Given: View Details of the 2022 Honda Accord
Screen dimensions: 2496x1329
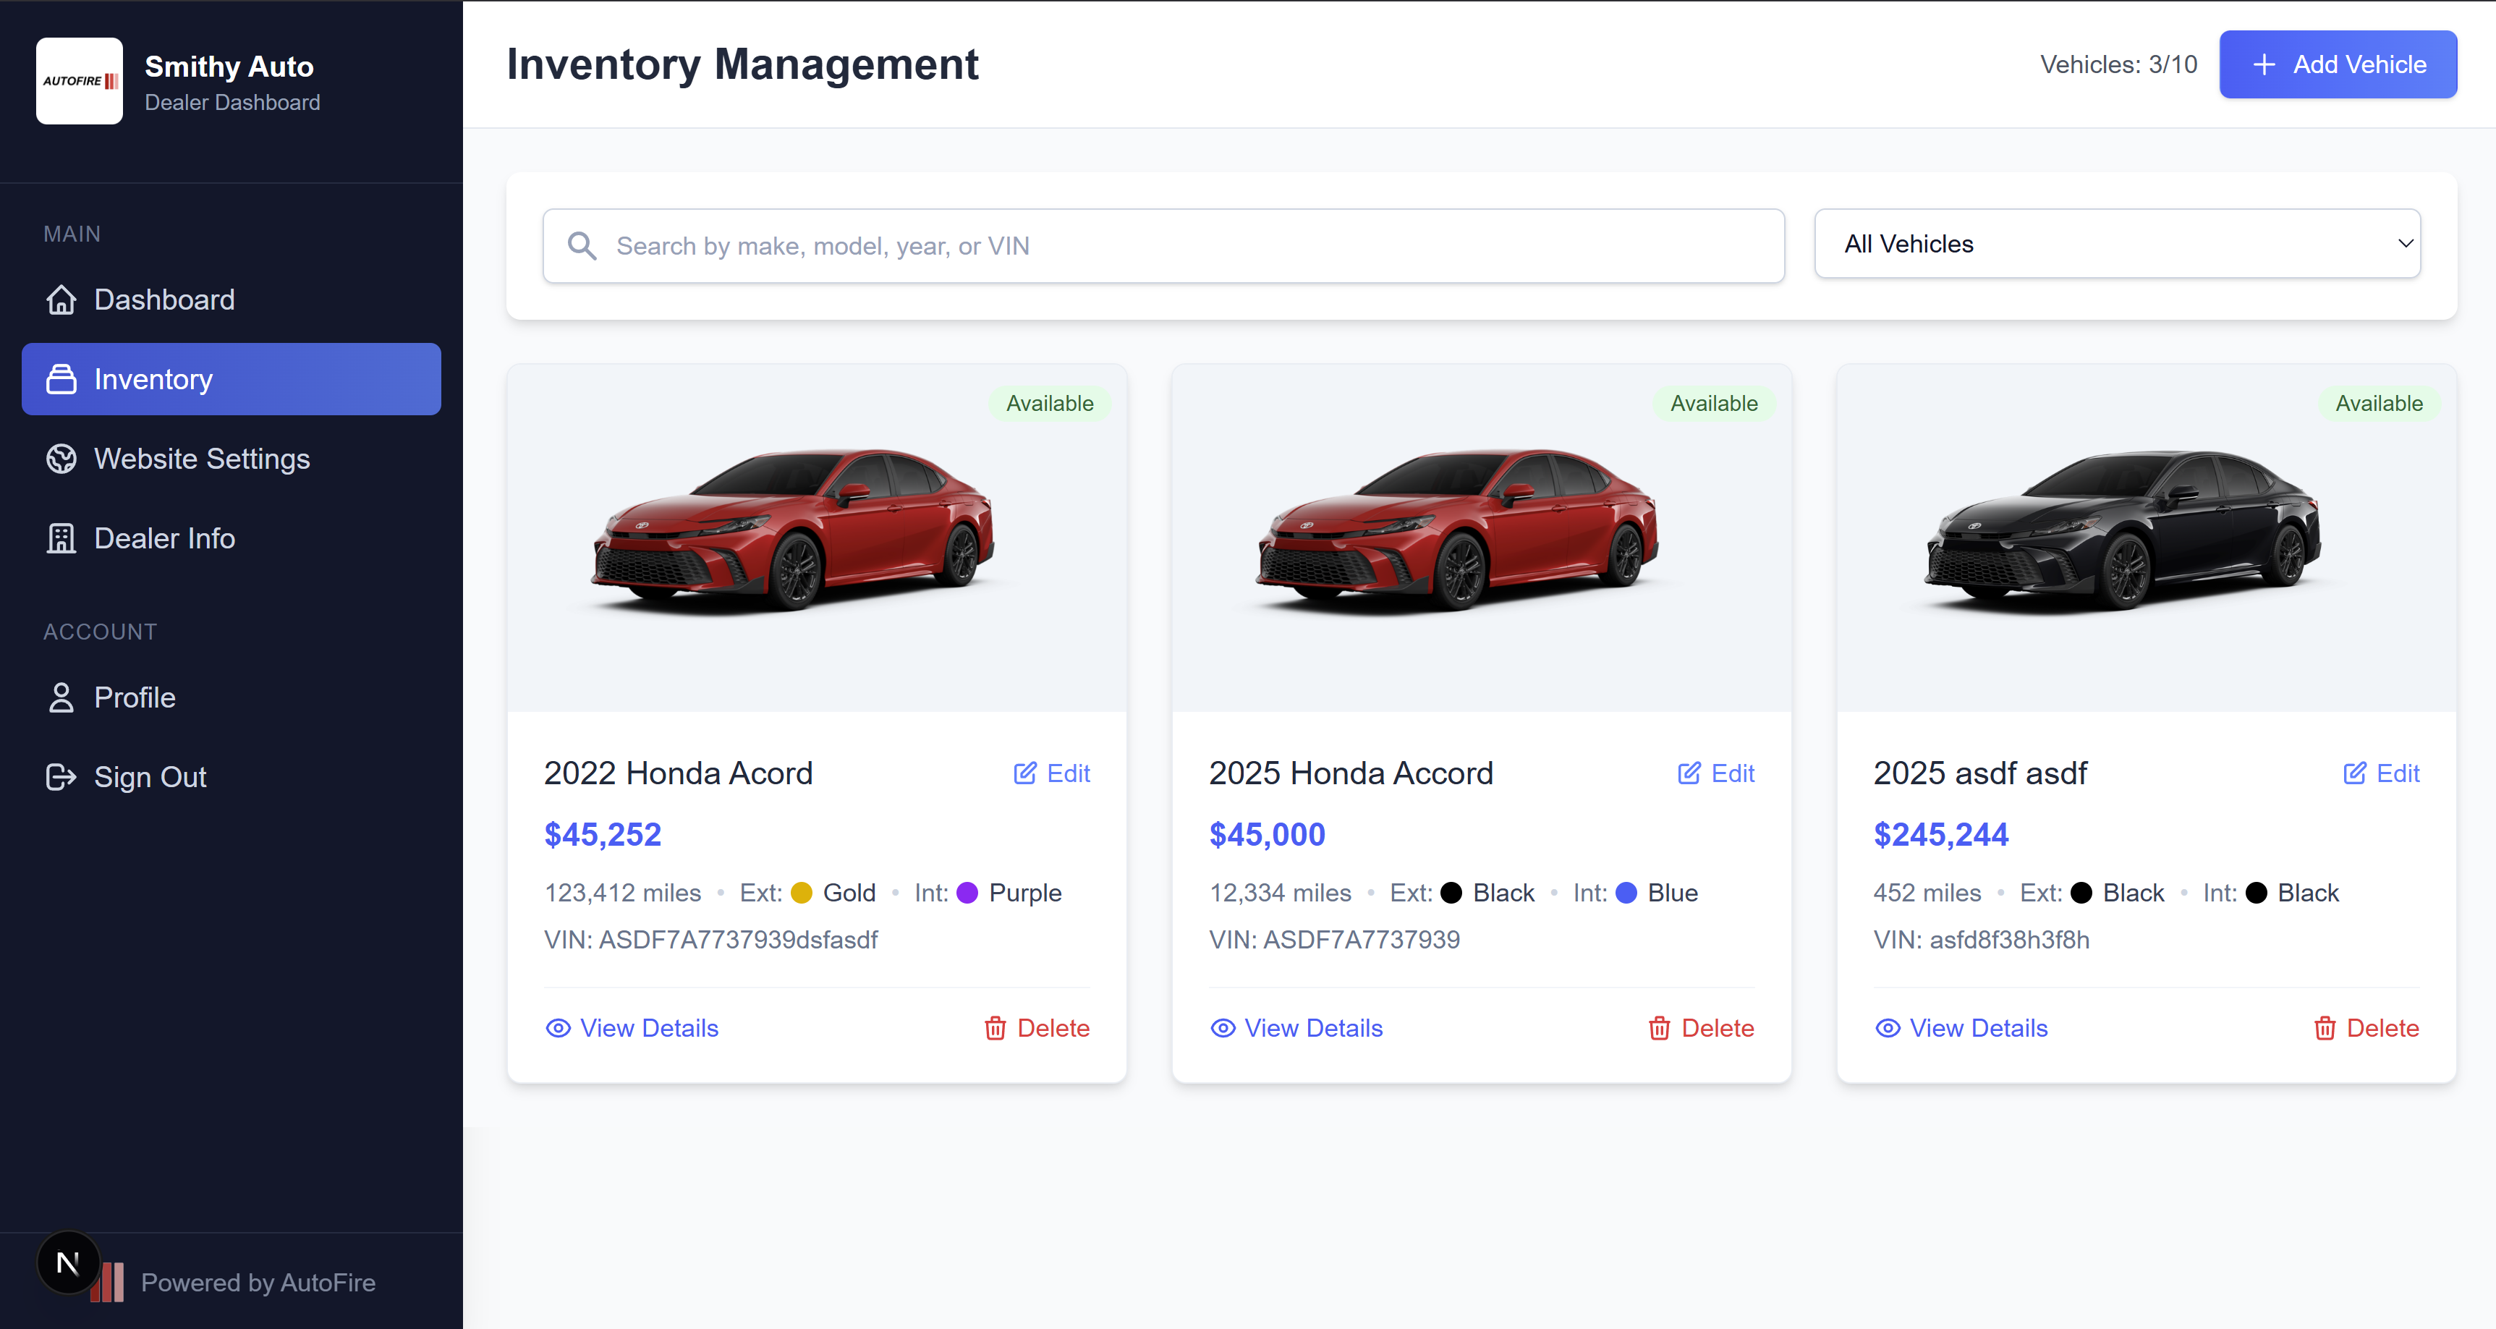Looking at the screenshot, I should (632, 1029).
